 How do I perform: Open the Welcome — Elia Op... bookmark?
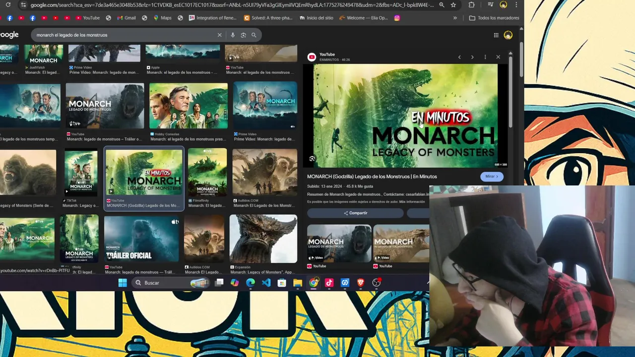364,18
